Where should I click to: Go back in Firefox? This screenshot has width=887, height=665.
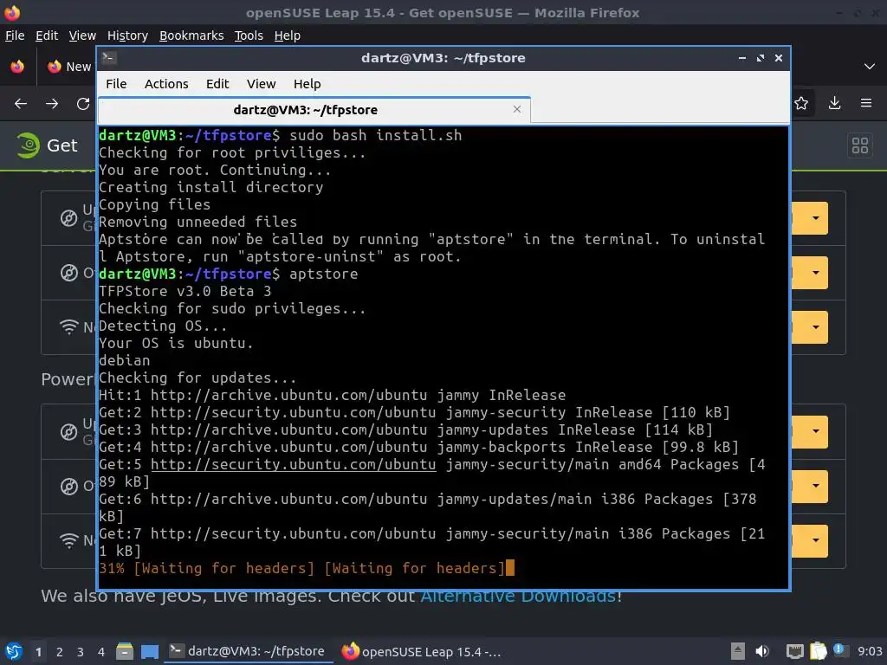coord(21,104)
